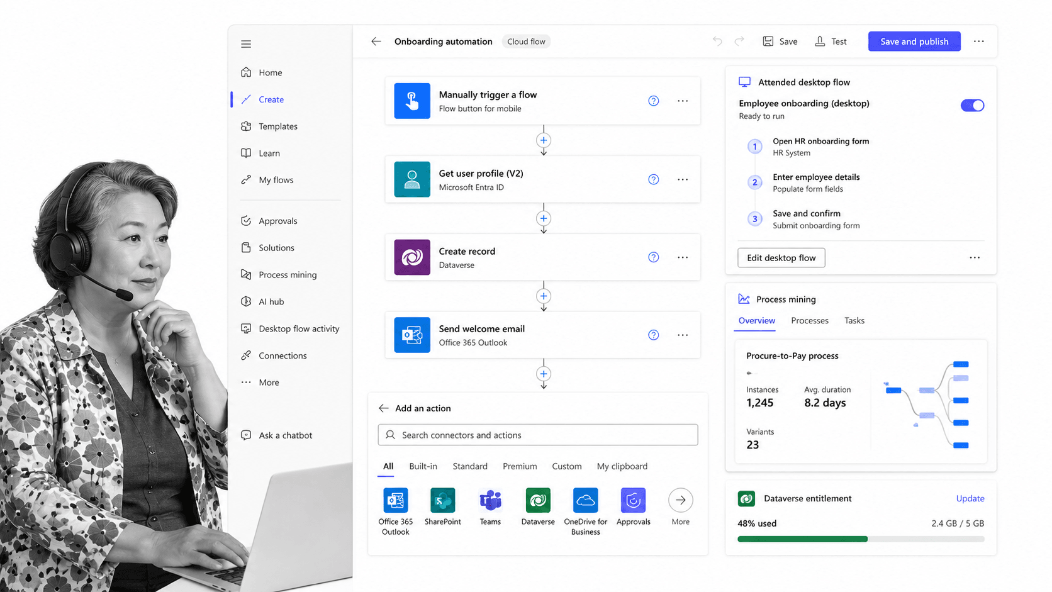Insert step after Get user profile

[x=544, y=218]
